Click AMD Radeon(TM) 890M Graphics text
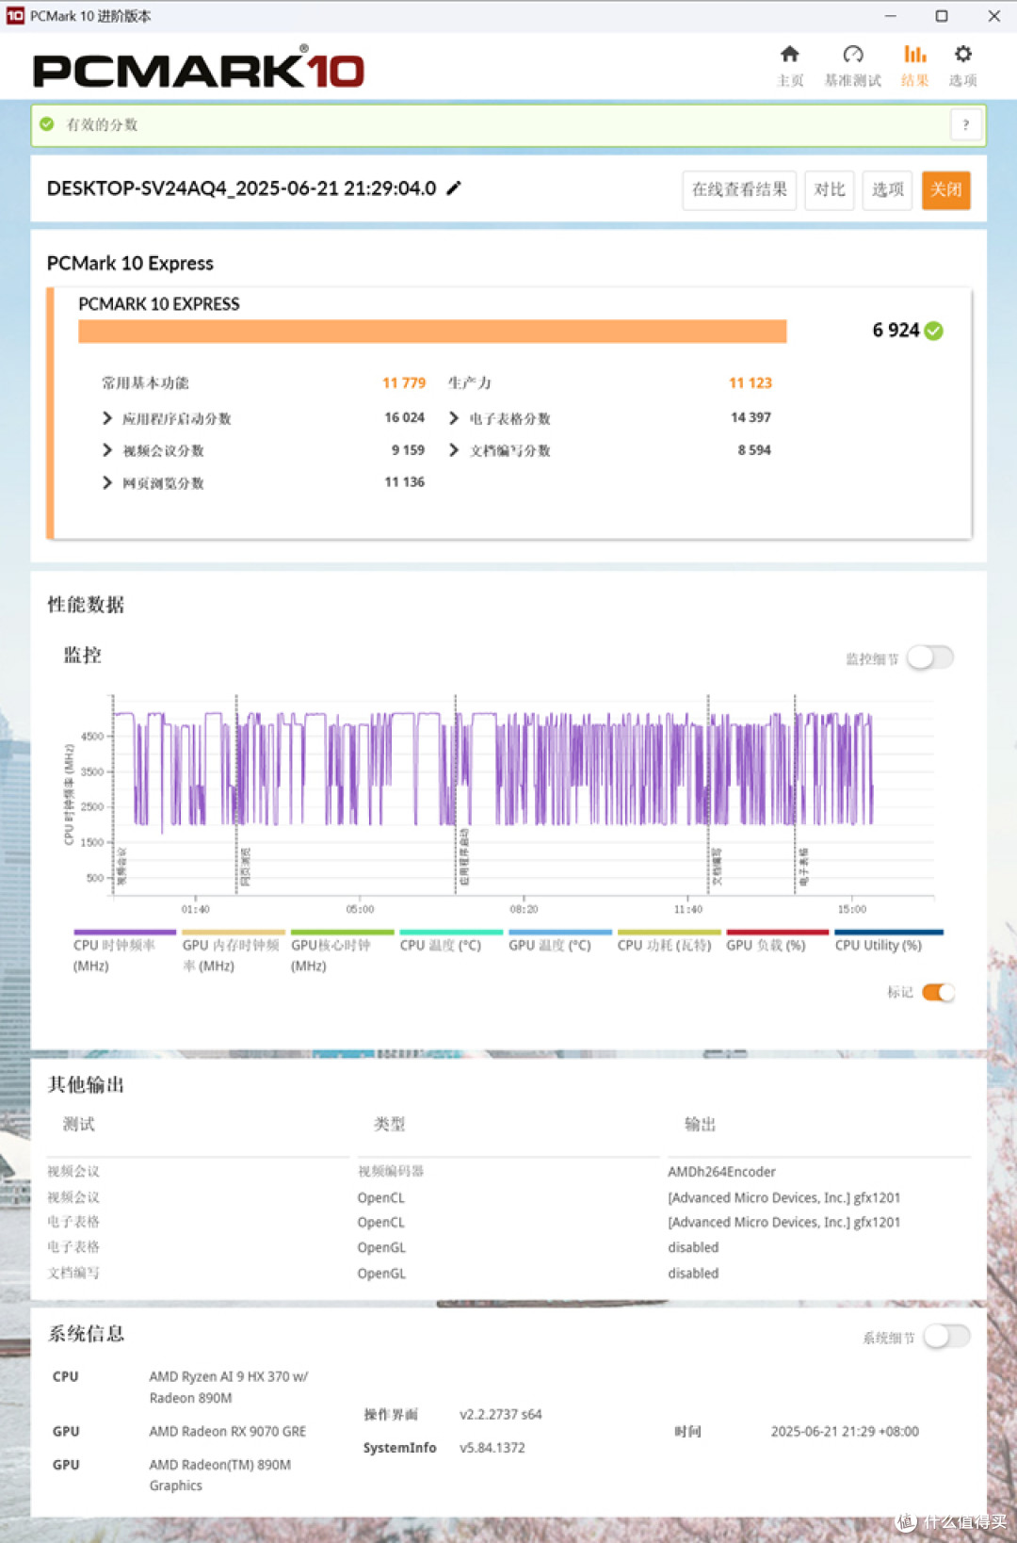 point(220,1475)
